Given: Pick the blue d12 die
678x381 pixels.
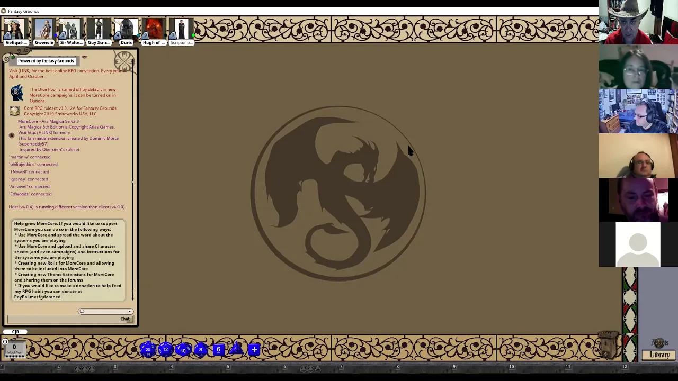Looking at the screenshot, I should (x=166, y=349).
